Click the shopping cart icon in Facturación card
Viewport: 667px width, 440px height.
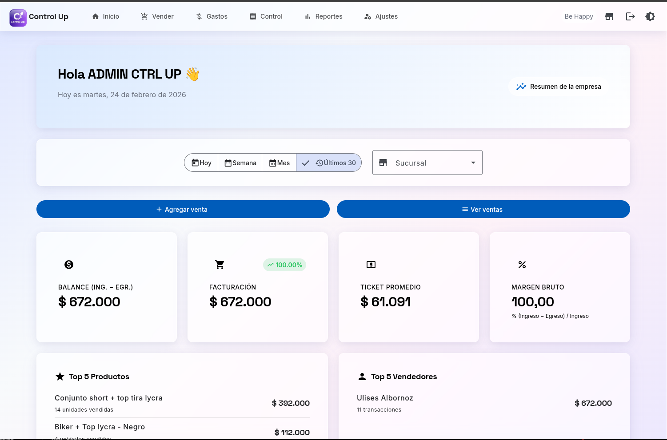click(220, 265)
